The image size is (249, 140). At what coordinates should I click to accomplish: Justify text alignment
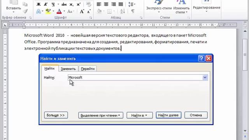click(x=121, y=4)
